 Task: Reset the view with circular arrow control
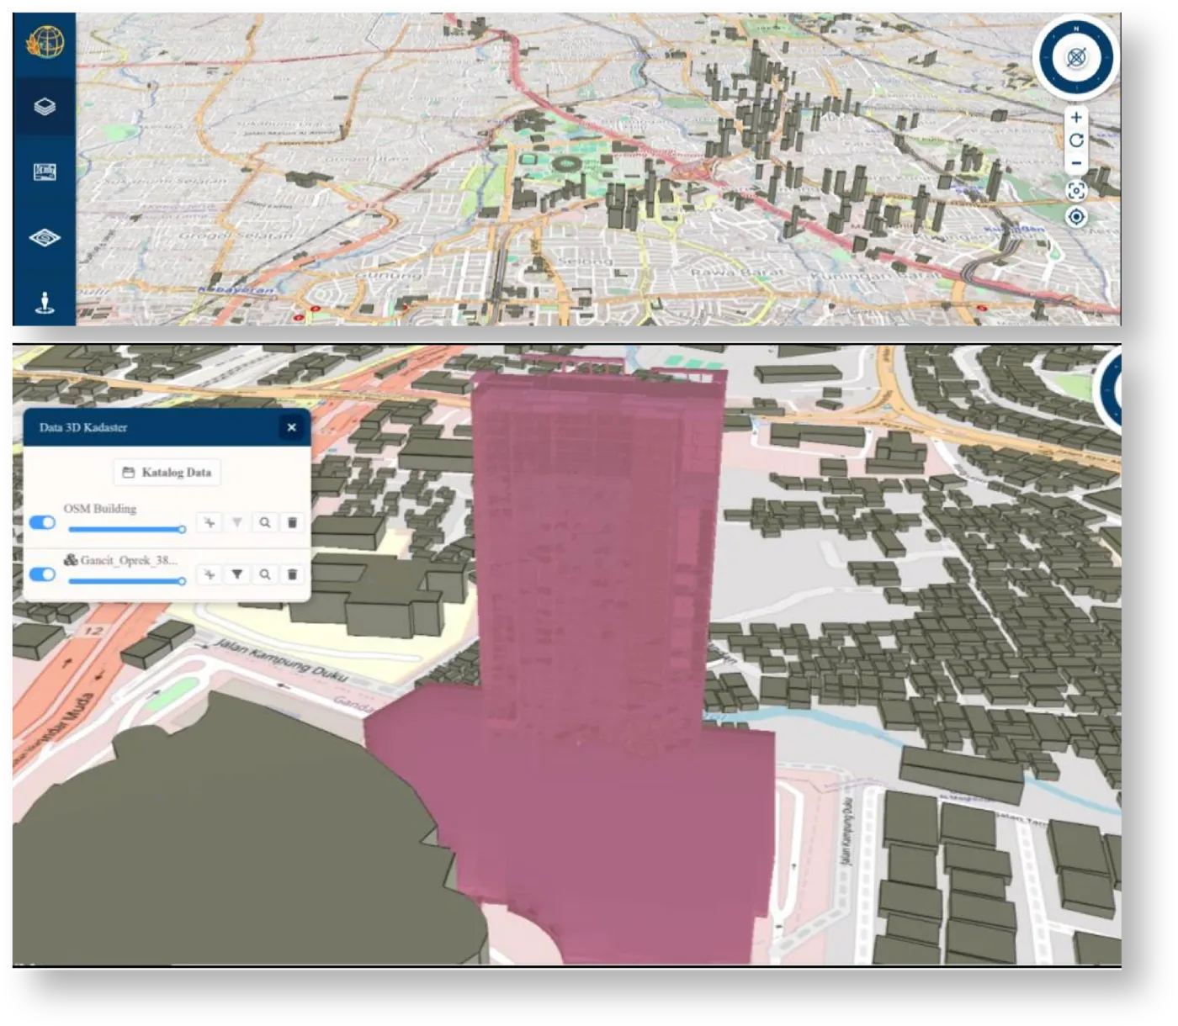click(x=1076, y=140)
